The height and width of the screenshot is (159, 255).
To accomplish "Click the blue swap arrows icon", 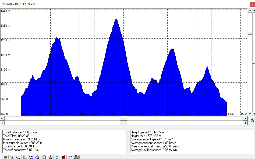I will (x=70, y=157).
